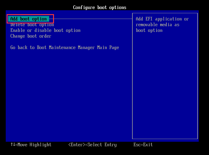Select the Add boot option entry
The width and height of the screenshot is (209, 155).
tap(29, 19)
